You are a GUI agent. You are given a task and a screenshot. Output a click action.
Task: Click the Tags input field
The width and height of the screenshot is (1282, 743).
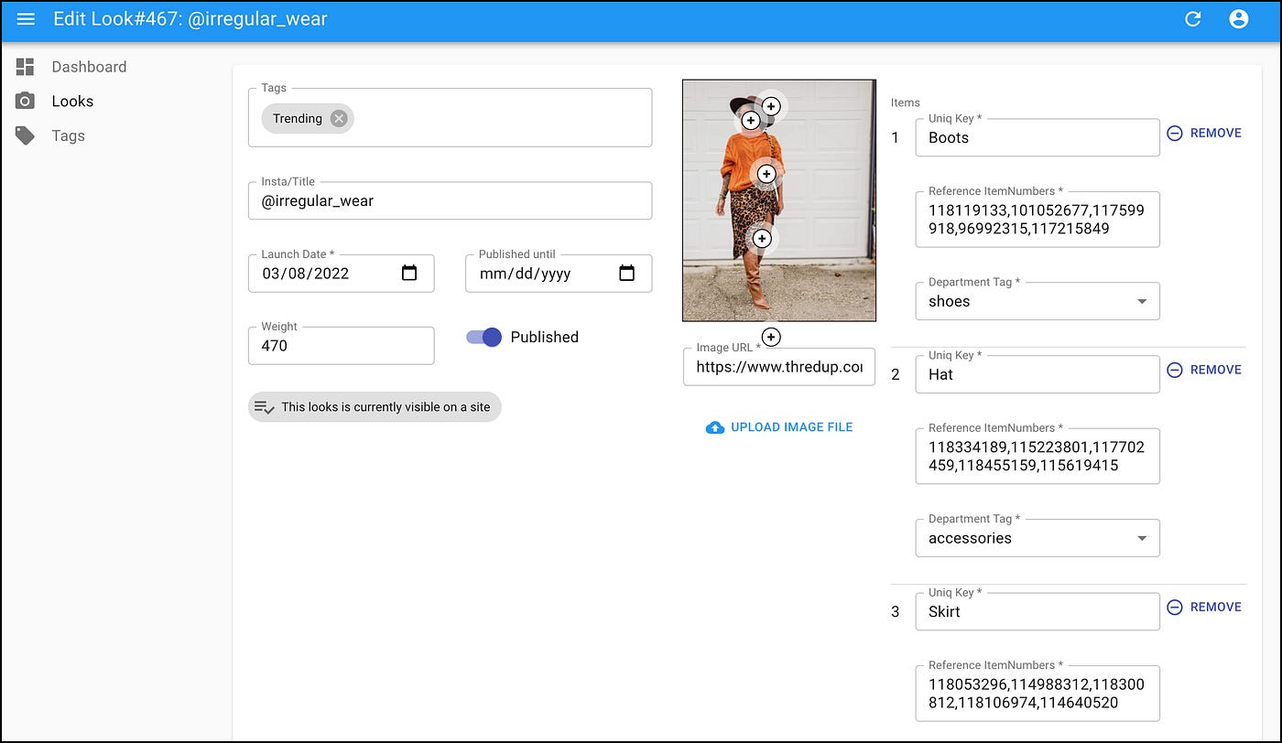coord(450,117)
